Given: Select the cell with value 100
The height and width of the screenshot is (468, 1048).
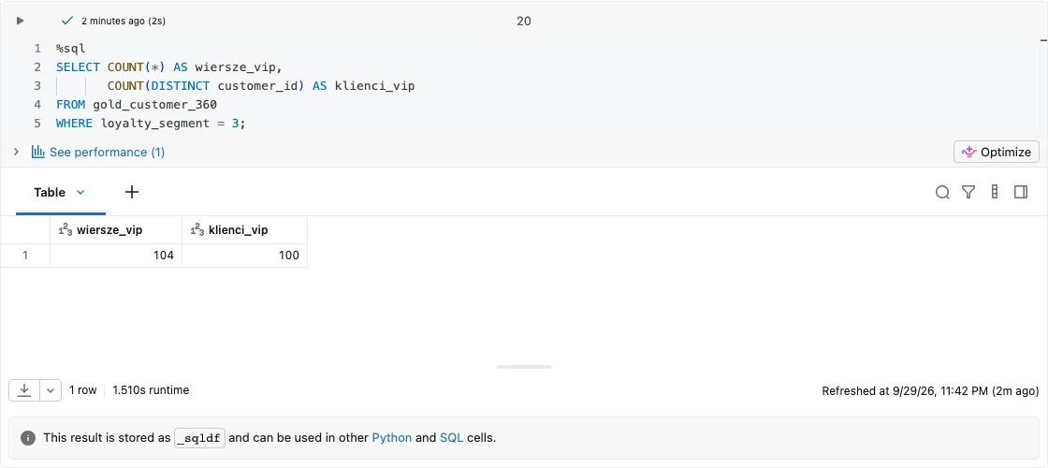Looking at the screenshot, I should (x=244, y=256).
